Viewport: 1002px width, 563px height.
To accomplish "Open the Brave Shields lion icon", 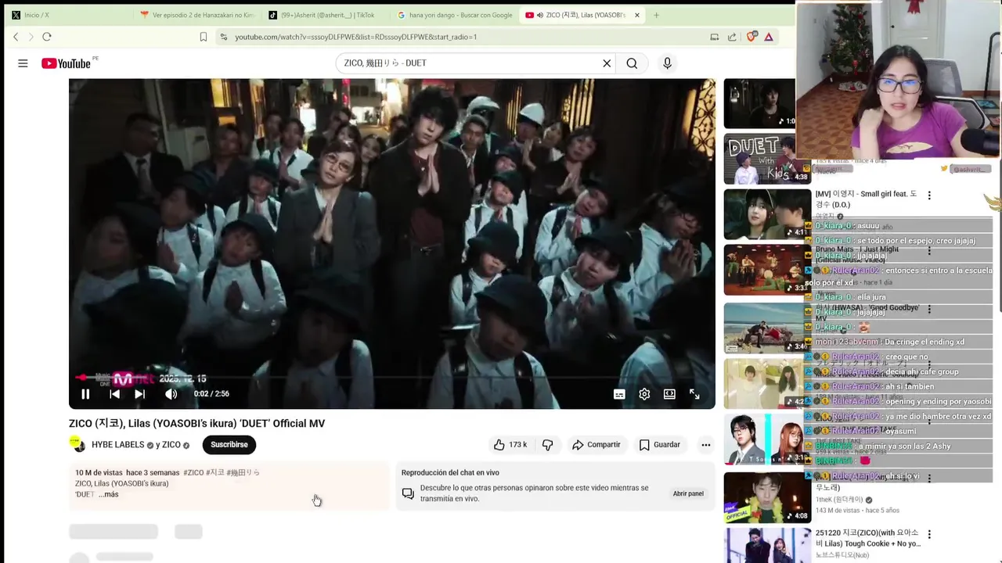I will pyautogui.click(x=751, y=37).
